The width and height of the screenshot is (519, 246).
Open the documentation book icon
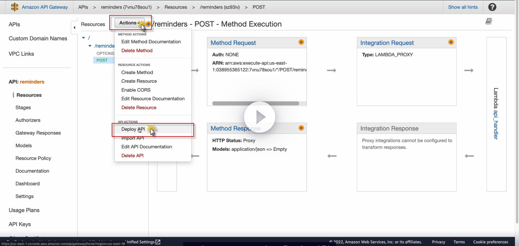pos(489,21)
